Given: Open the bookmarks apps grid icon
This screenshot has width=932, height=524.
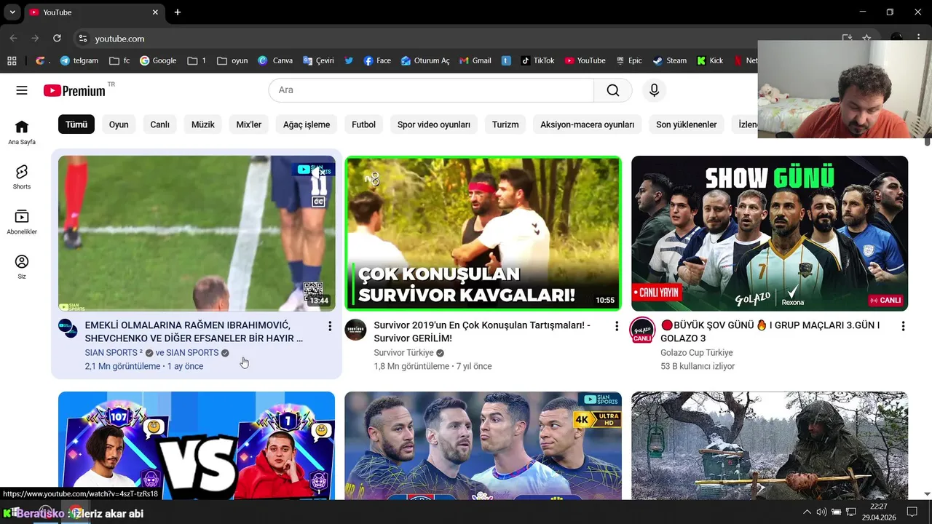Looking at the screenshot, I should (12, 60).
